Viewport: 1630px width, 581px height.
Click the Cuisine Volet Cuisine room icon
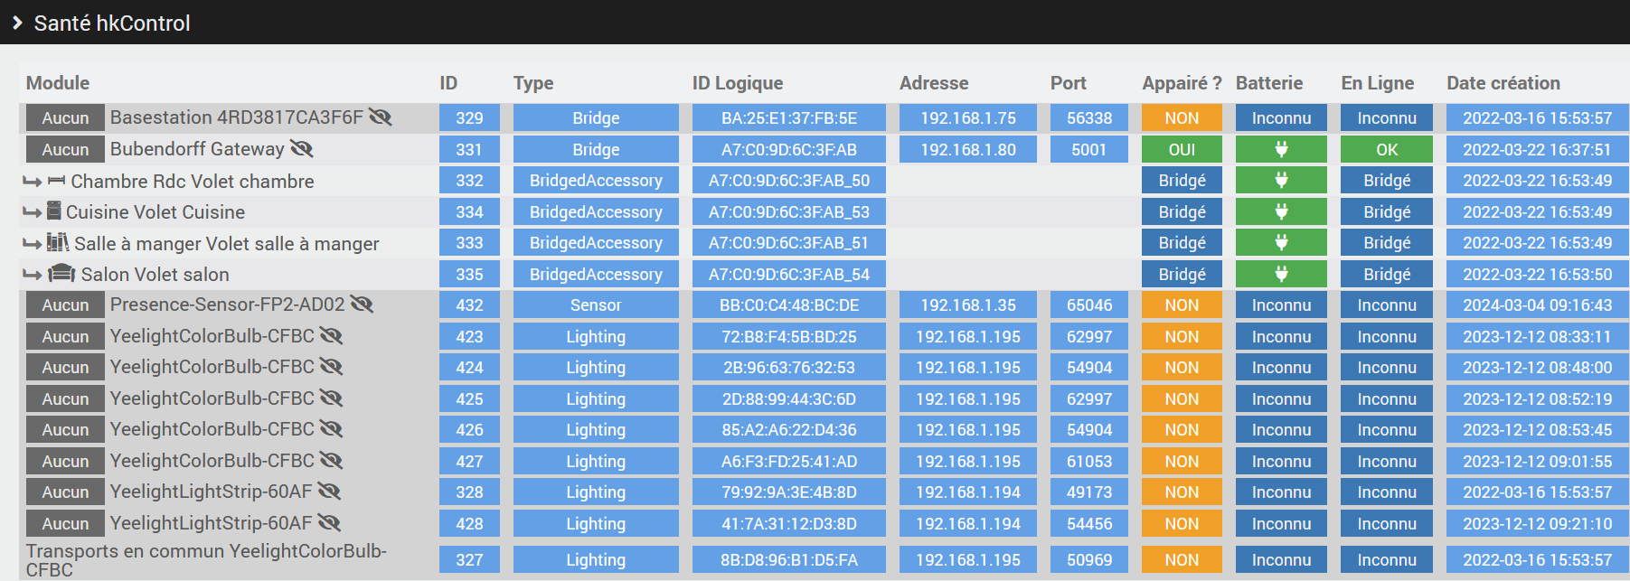pos(53,211)
